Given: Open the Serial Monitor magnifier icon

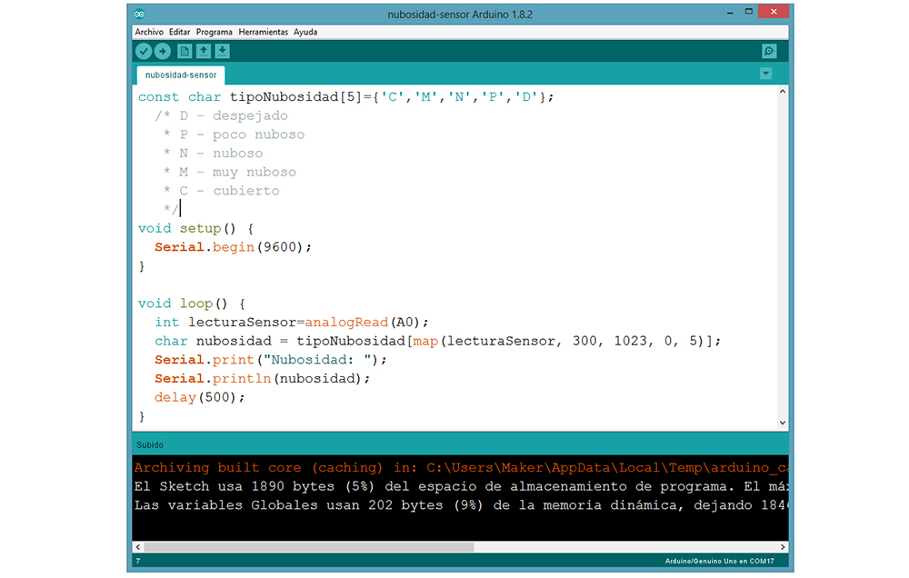Looking at the screenshot, I should click(769, 52).
